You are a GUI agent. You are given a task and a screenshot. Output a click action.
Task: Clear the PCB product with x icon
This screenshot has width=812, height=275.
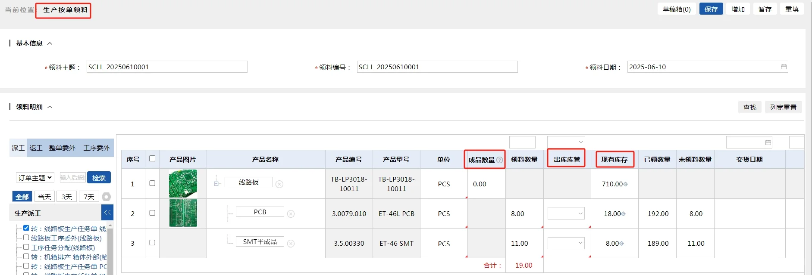point(291,214)
